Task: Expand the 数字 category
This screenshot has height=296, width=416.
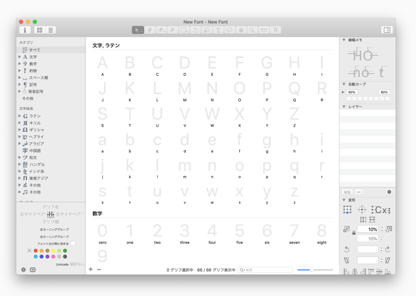Action: [19, 64]
